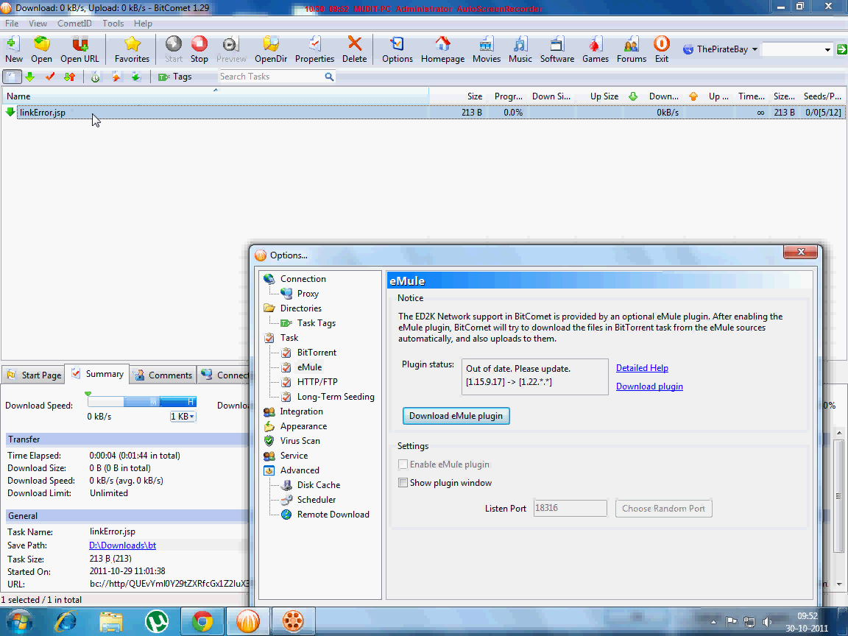Open Google Chrome from the taskbar
Screen dimensions: 848x636
click(202, 621)
